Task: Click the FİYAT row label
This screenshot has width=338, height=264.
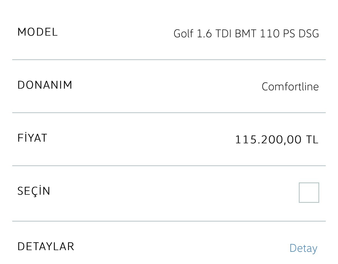Action: tap(32, 137)
